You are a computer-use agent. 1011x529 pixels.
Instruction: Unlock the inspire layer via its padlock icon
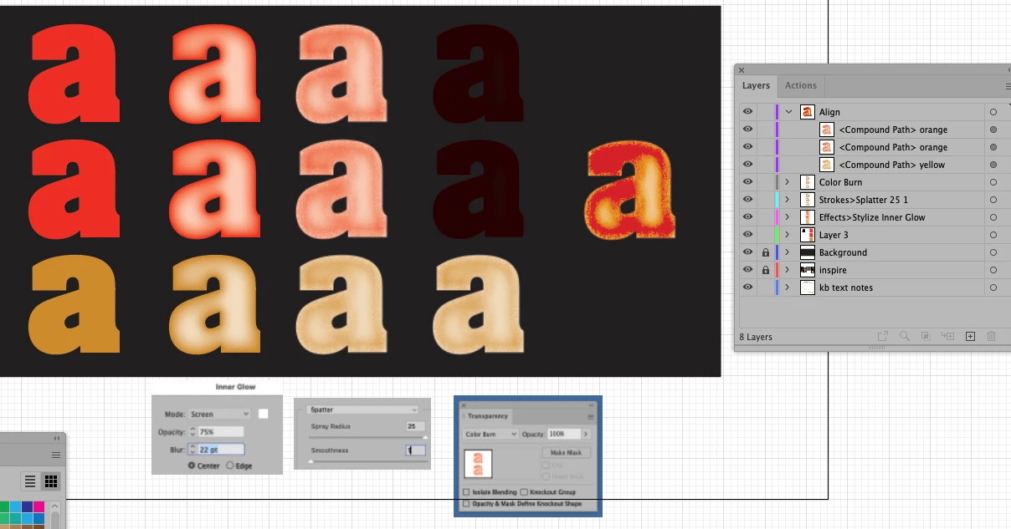click(765, 270)
